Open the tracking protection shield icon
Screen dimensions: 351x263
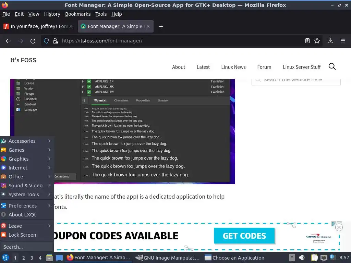pos(46,41)
